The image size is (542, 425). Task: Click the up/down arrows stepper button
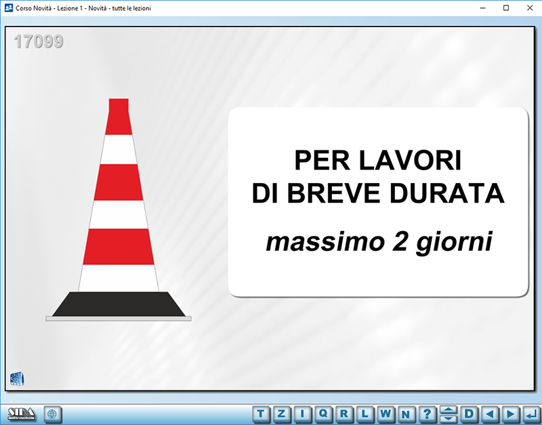(x=448, y=413)
